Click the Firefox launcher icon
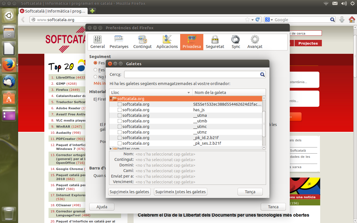Viewport: 357px width, 223px height. point(9,65)
